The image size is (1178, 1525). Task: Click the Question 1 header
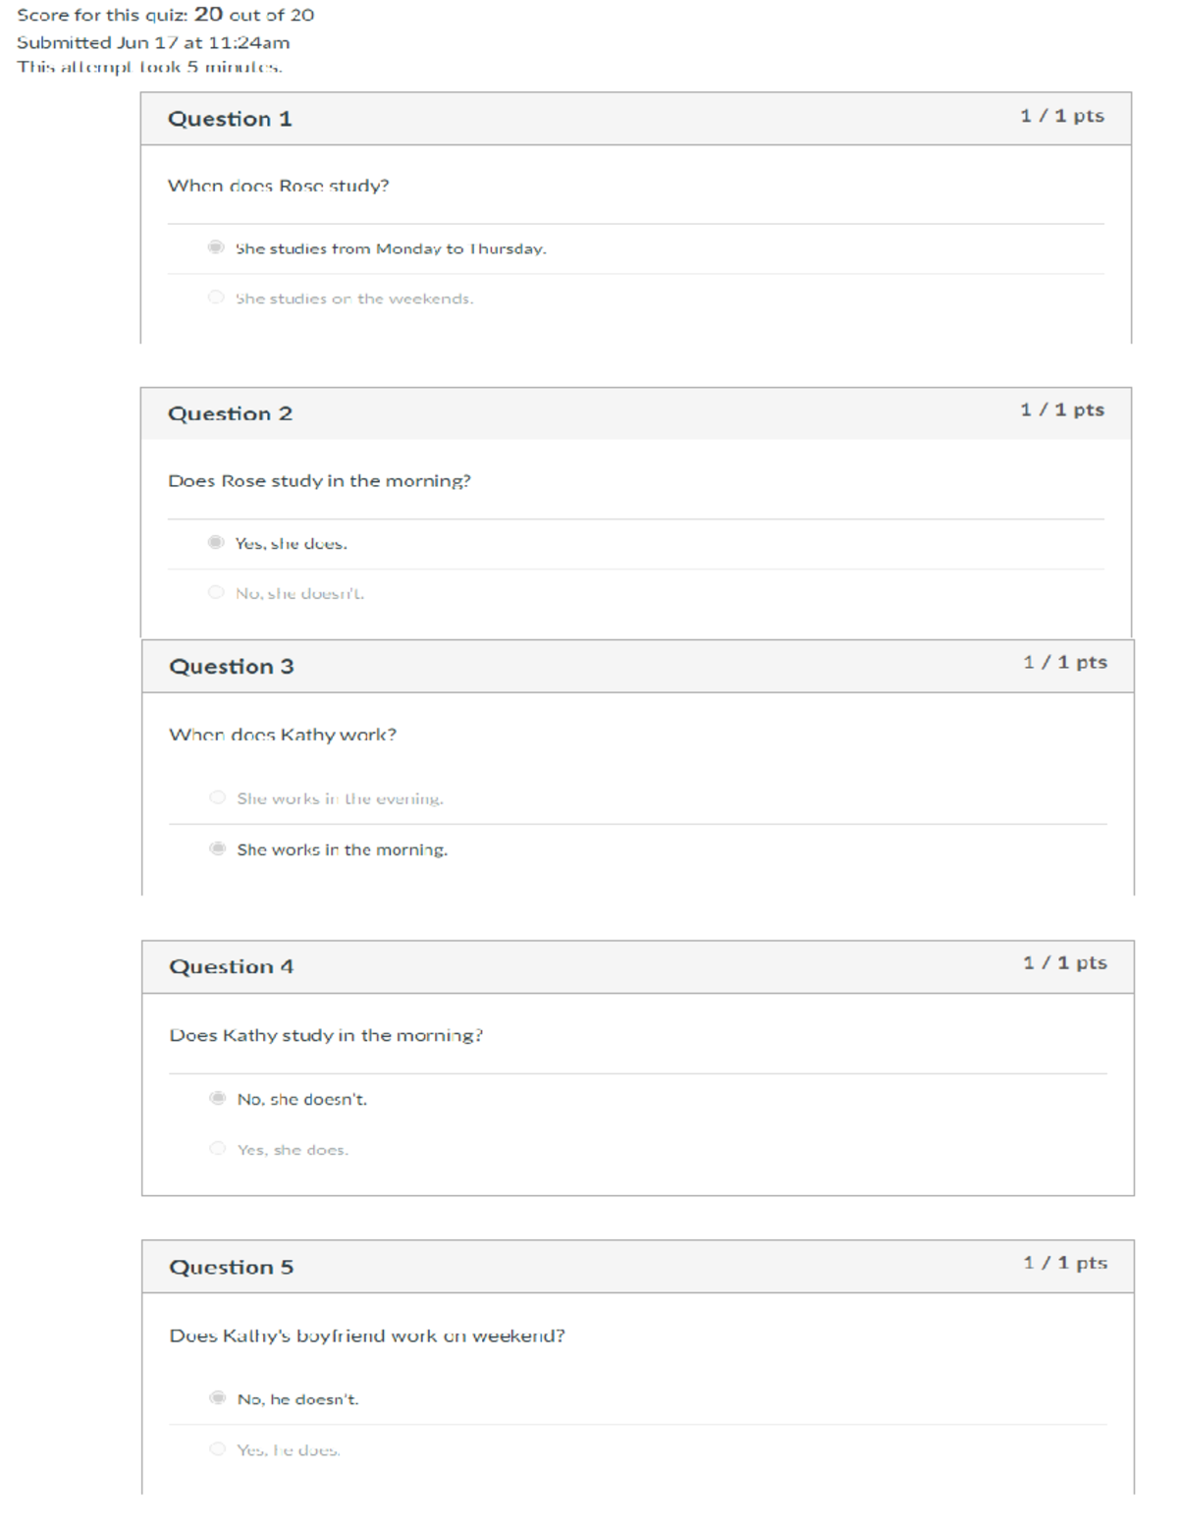click(x=230, y=119)
